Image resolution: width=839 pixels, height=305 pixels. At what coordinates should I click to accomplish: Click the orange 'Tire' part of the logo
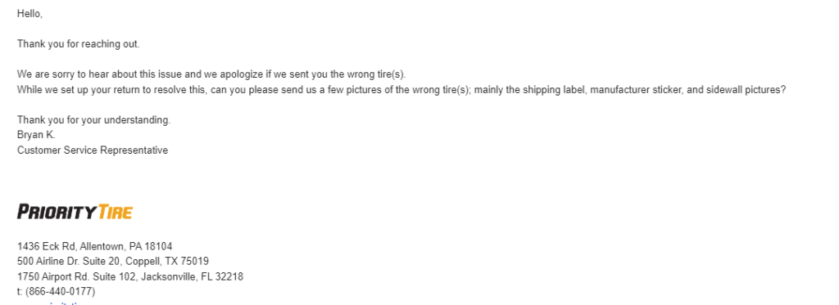(x=115, y=212)
